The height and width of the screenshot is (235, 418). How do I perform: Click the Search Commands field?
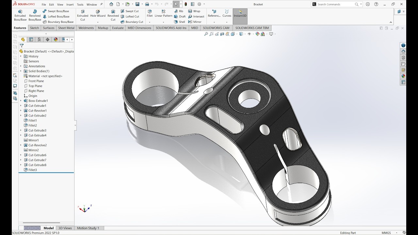(x=335, y=4)
